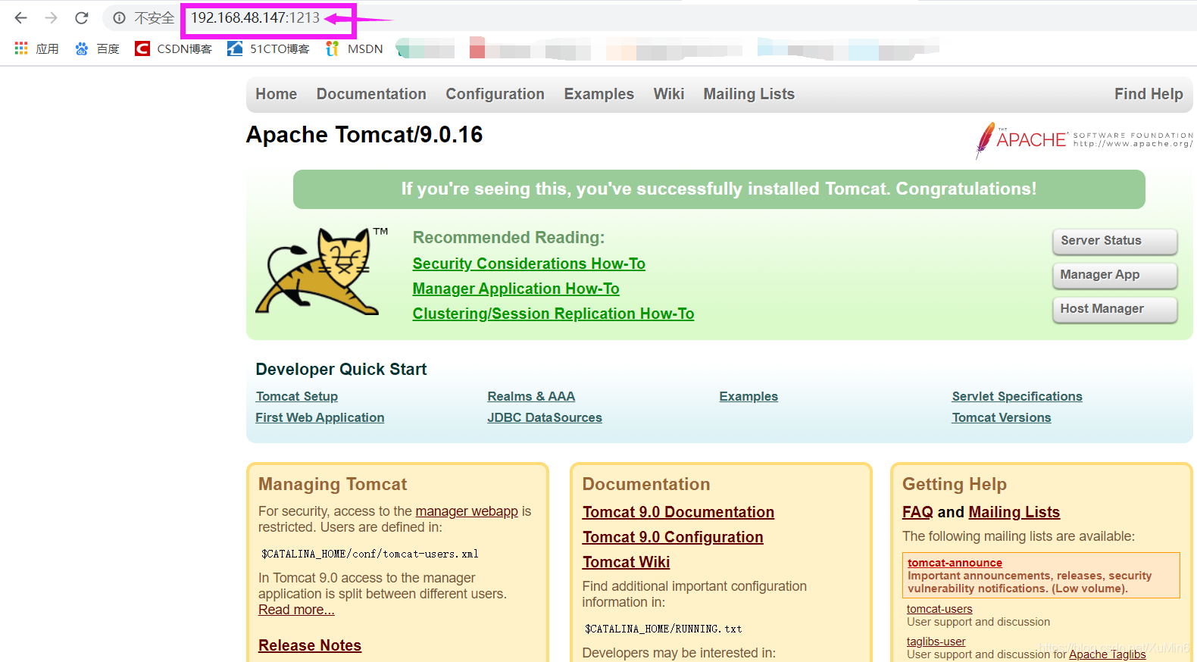Open the Realms & AAA link
The image size is (1197, 662).
[531, 396]
